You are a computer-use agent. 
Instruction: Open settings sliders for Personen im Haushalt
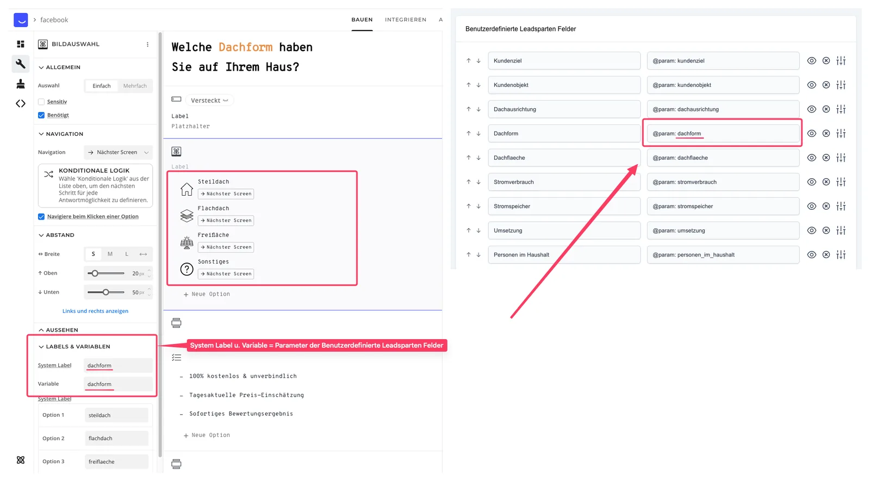tap(841, 255)
